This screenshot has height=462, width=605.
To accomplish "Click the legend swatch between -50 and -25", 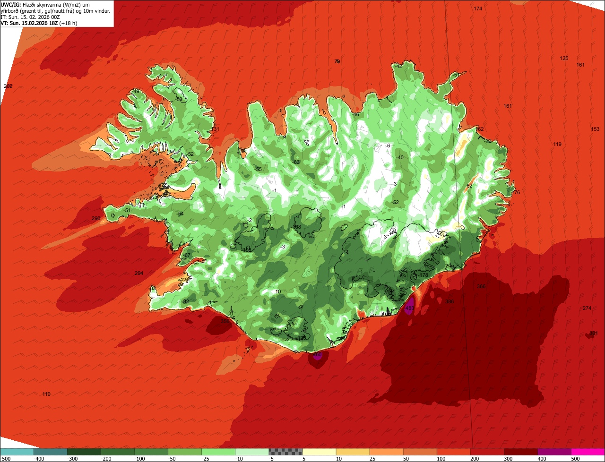I will click(185, 452).
